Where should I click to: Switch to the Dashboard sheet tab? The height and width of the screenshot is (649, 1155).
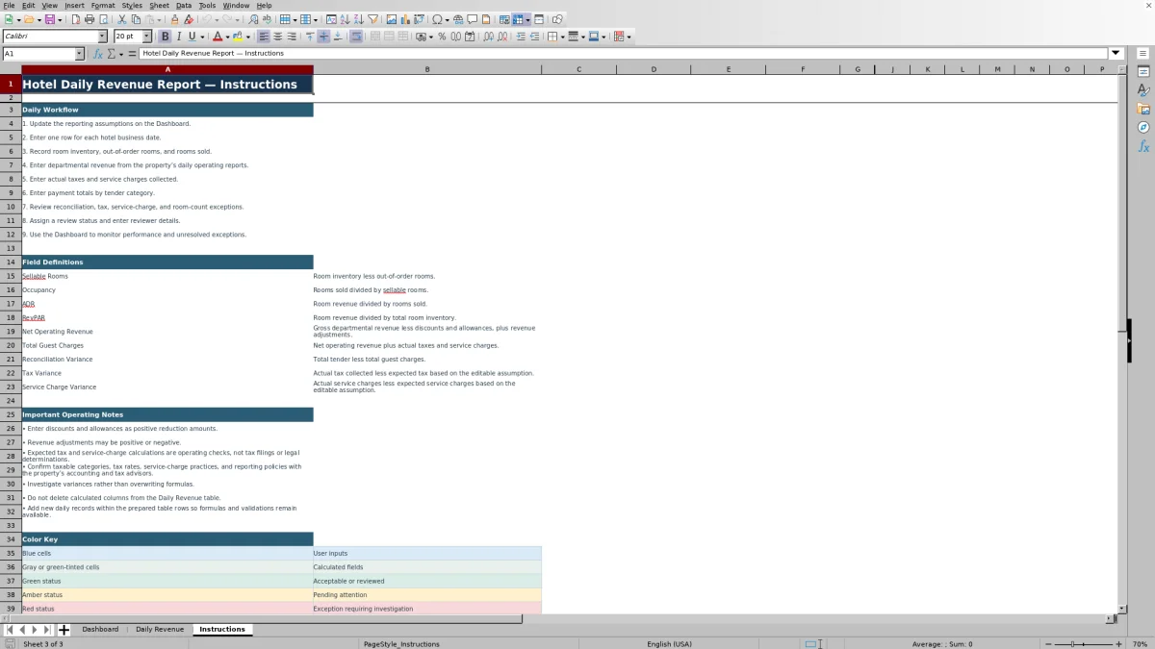tap(100, 630)
